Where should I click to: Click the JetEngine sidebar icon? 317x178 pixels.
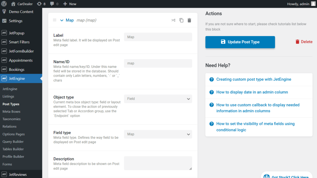[x=4, y=79]
